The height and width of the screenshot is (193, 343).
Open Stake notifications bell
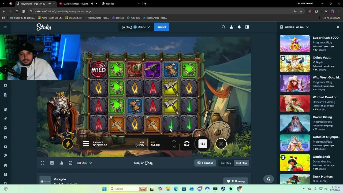239,27
